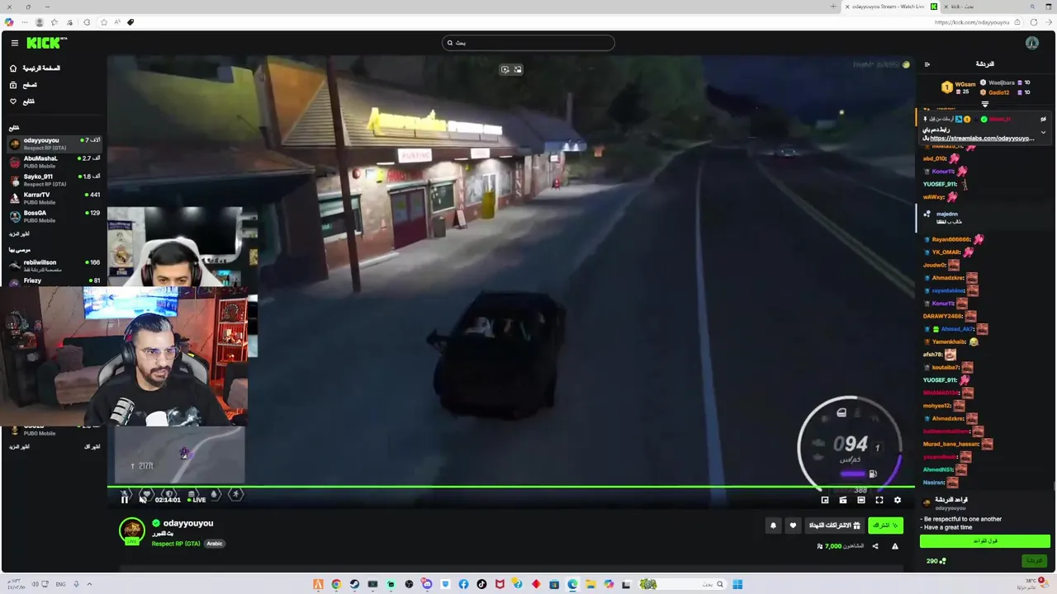Open the streamlabs pinned link
Image resolution: width=1057 pixels, height=594 pixels.
pos(982,139)
